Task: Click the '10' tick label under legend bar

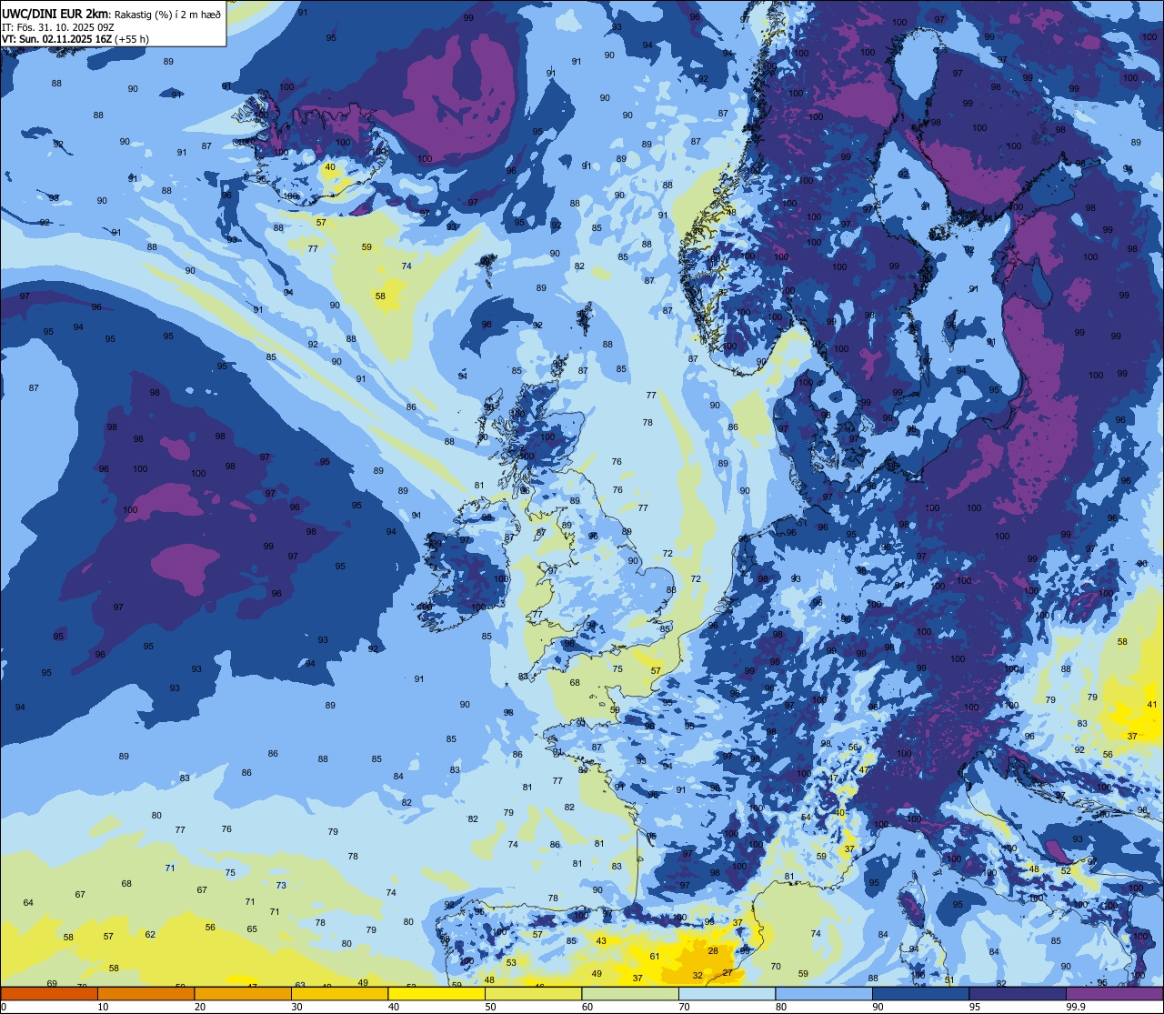Action: 103,1007
